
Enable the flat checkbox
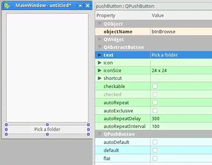(x=155, y=158)
